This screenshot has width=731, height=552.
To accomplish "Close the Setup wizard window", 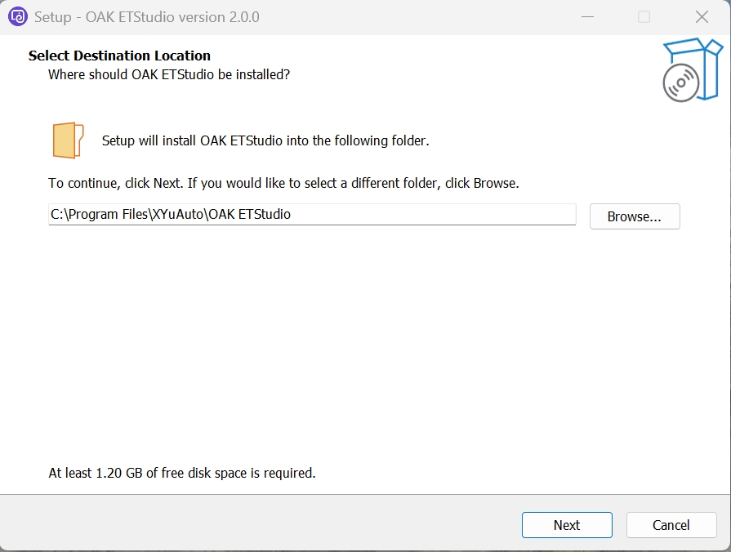I will tap(701, 16).
